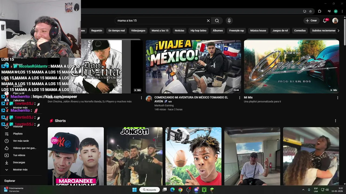Click the install app icon in address bar
The height and width of the screenshot is (194, 346).
305,11
